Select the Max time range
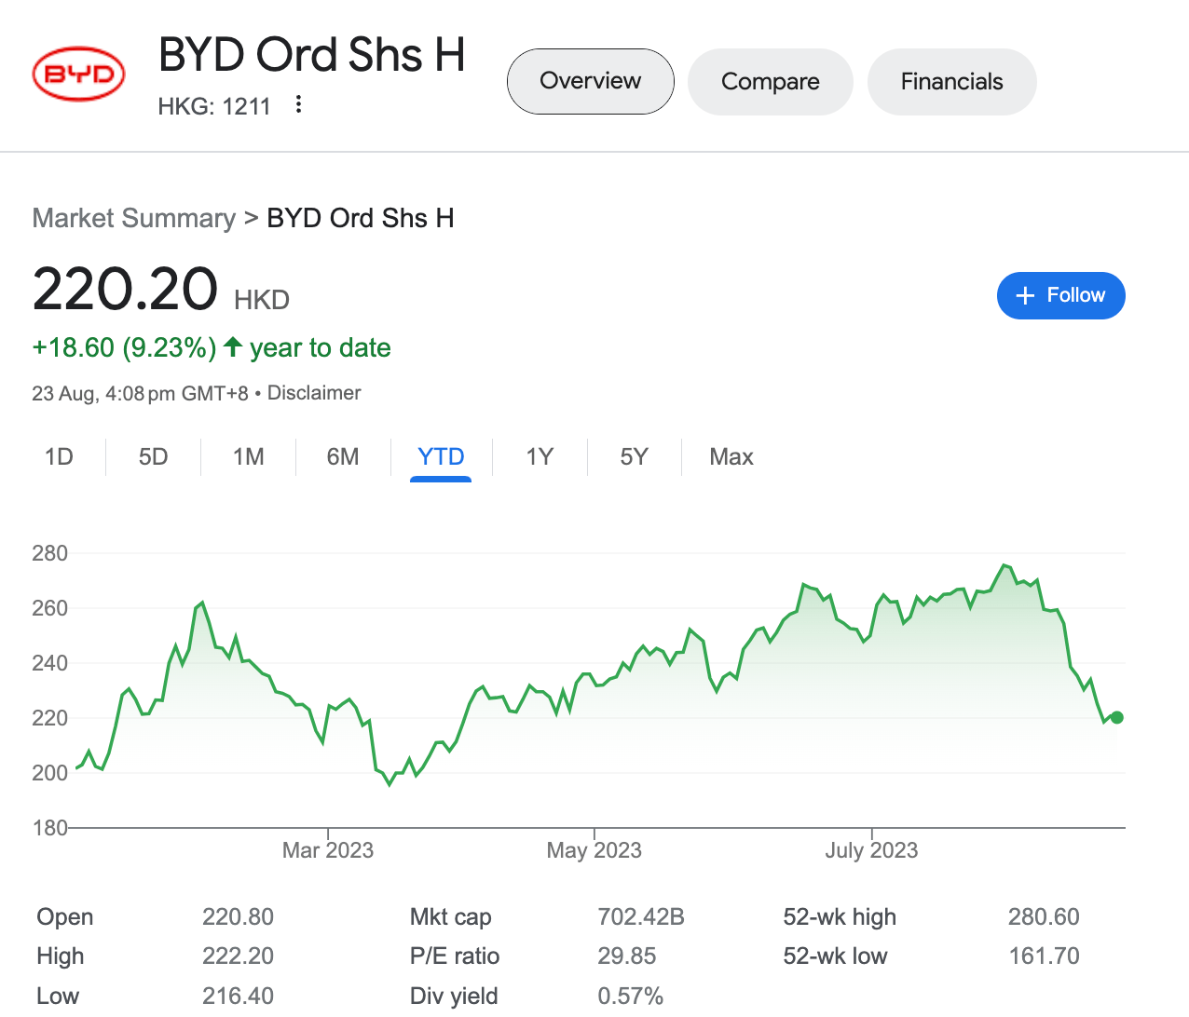 [731, 456]
